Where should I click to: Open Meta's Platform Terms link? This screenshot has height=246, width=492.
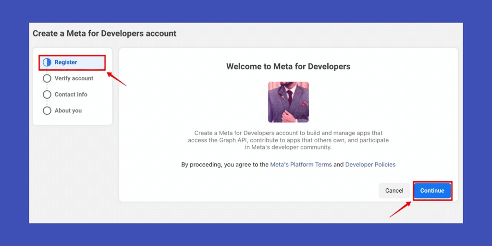301,164
